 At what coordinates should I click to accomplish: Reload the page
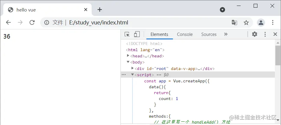pyautogui.click(x=32, y=22)
